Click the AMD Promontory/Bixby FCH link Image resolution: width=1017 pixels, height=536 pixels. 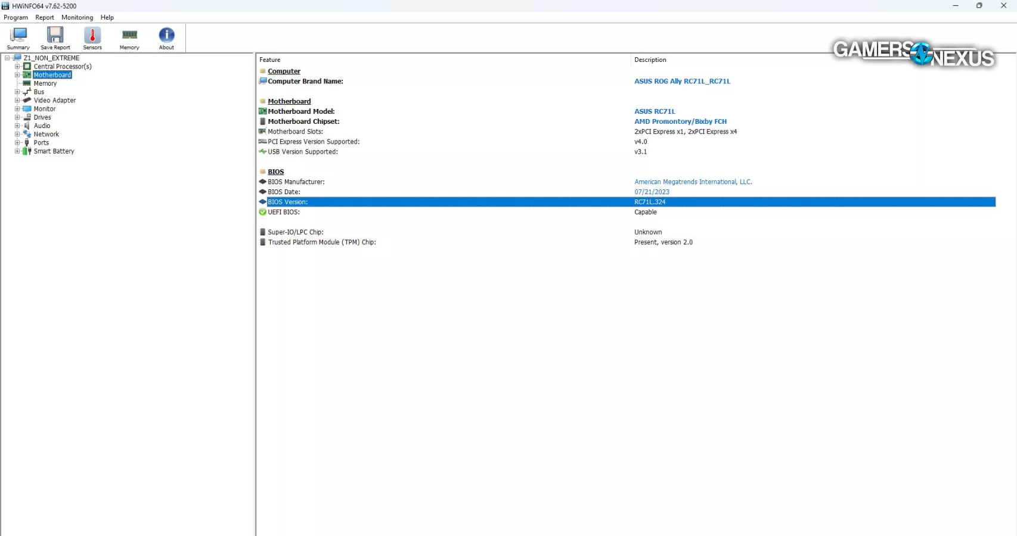[680, 121]
